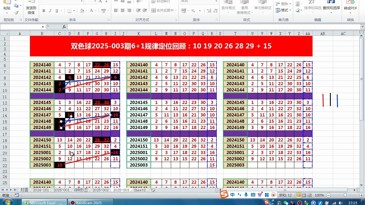Screen dimensions: 365x205
Task: Expand the Name Box dropdown
Action: (x=43, y=27)
